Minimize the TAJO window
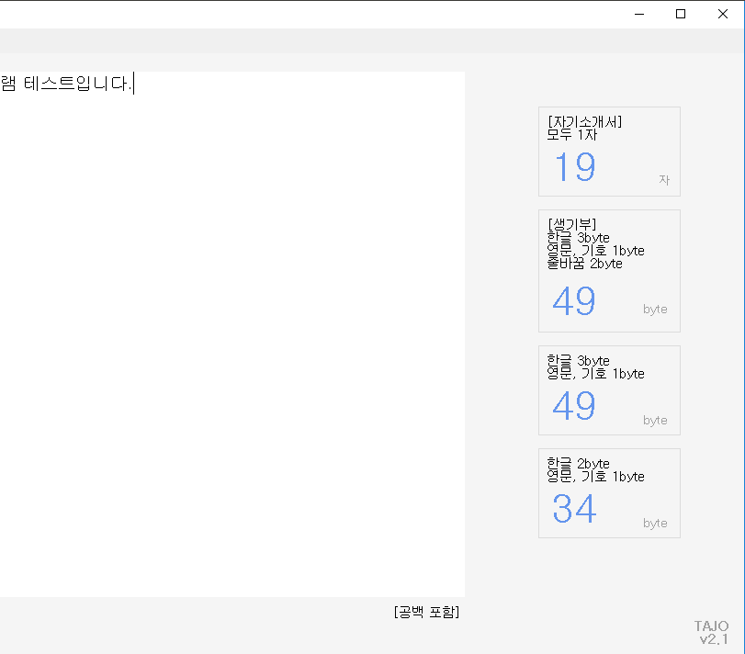The height and width of the screenshot is (654, 745). [x=639, y=15]
